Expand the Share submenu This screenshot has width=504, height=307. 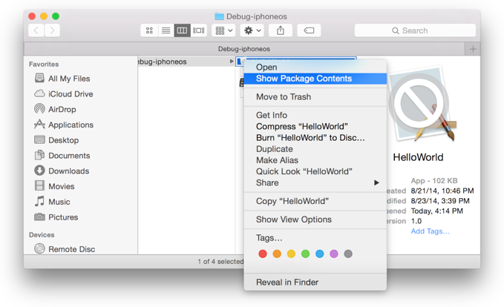tap(315, 182)
